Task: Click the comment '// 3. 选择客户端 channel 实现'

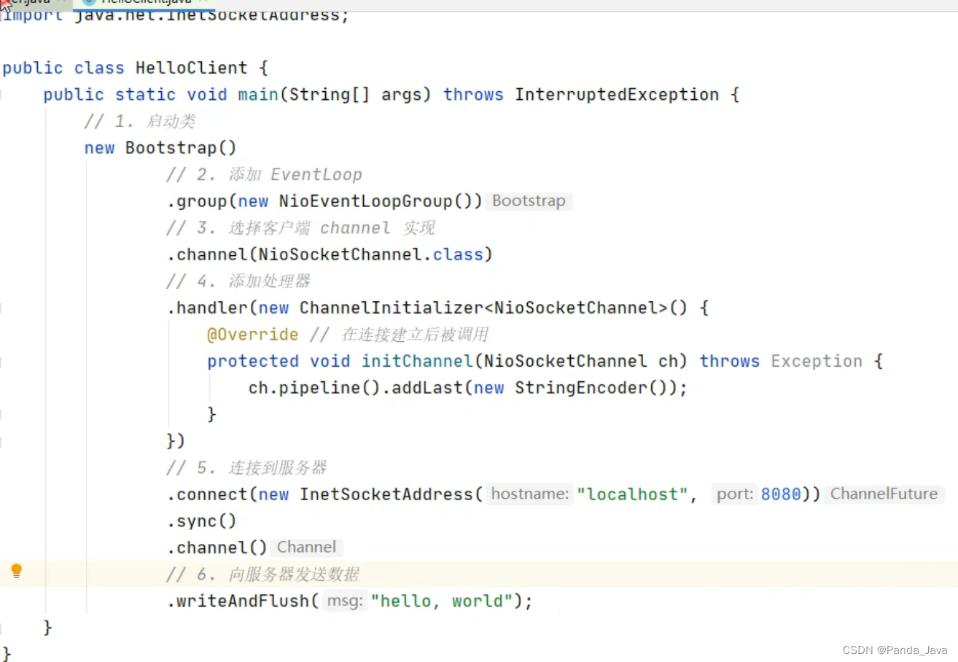Action: tap(300, 228)
